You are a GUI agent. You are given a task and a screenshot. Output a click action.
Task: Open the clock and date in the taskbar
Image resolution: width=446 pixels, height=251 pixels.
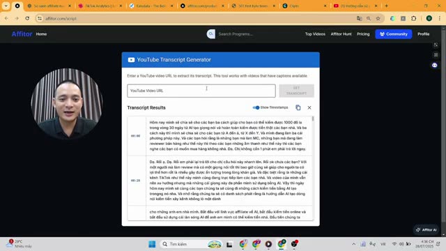pyautogui.click(x=424, y=244)
